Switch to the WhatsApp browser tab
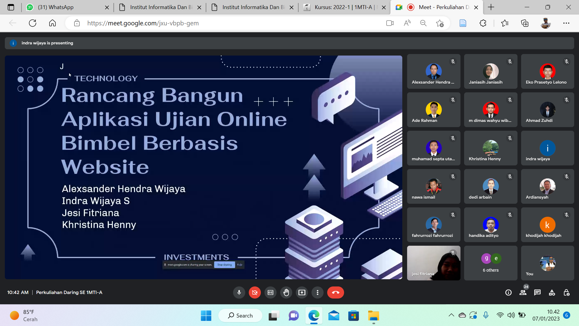This screenshot has width=579, height=326. 67,7
